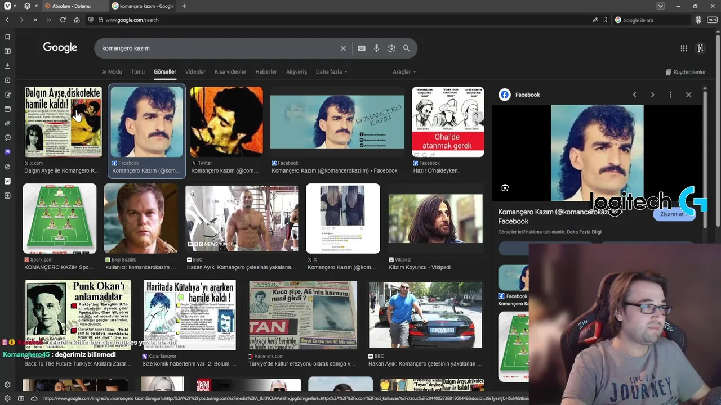Open the History panel in sidebar
This screenshot has height=405, width=721.
click(7, 80)
